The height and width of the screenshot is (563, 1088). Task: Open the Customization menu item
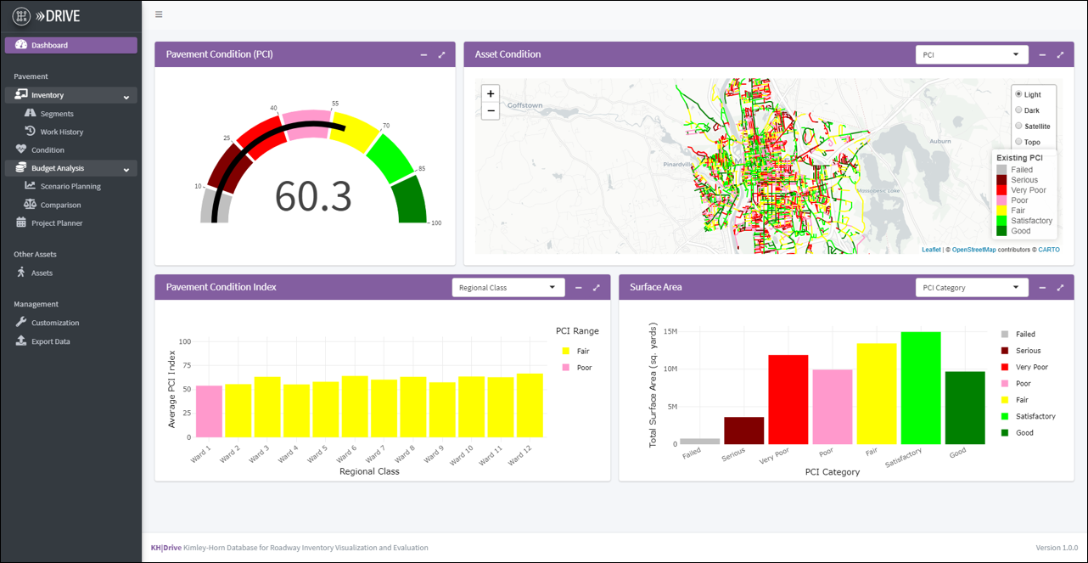[55, 323]
